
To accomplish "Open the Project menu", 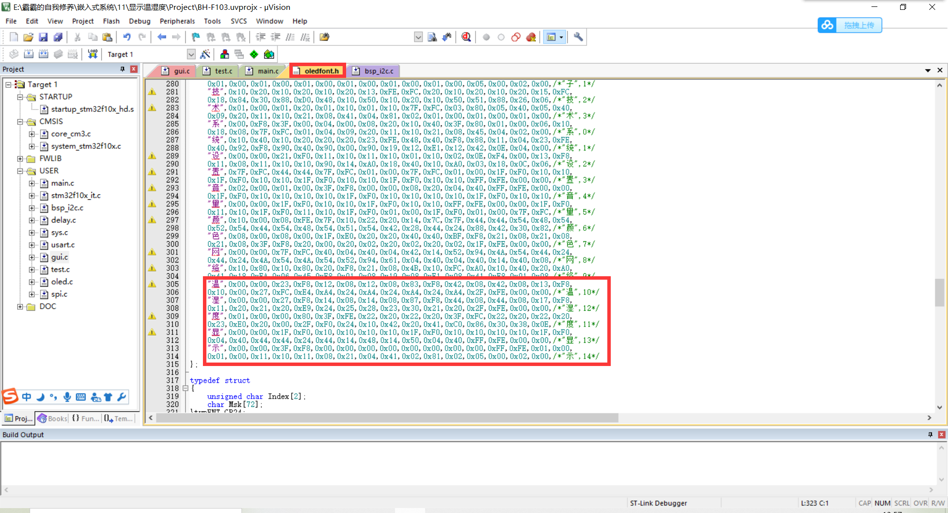I will coord(83,21).
